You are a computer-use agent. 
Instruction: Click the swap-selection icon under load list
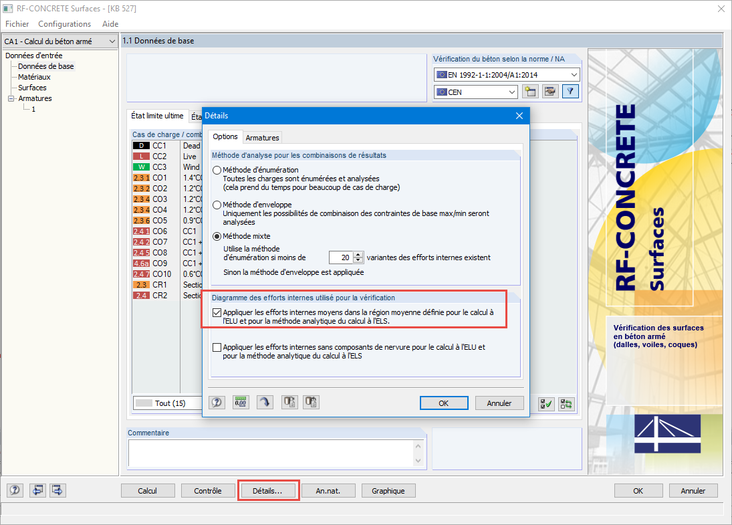(x=566, y=404)
